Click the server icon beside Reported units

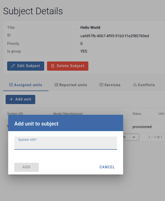pos(56,85)
